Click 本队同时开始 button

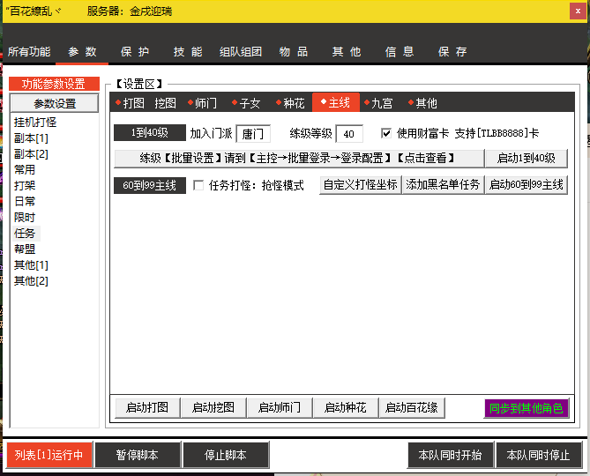(x=450, y=455)
